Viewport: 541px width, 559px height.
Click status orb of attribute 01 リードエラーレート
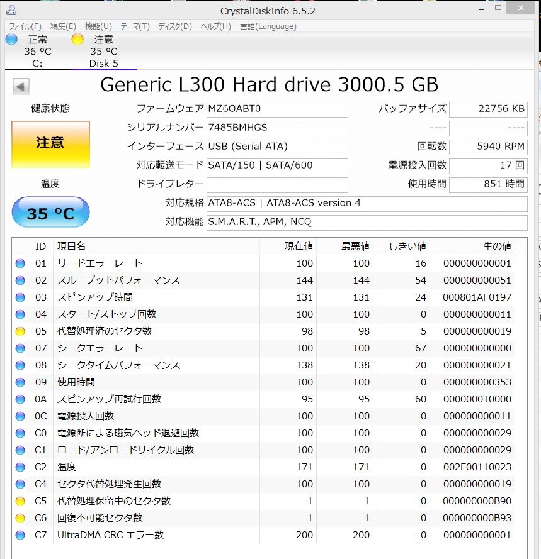point(20,263)
